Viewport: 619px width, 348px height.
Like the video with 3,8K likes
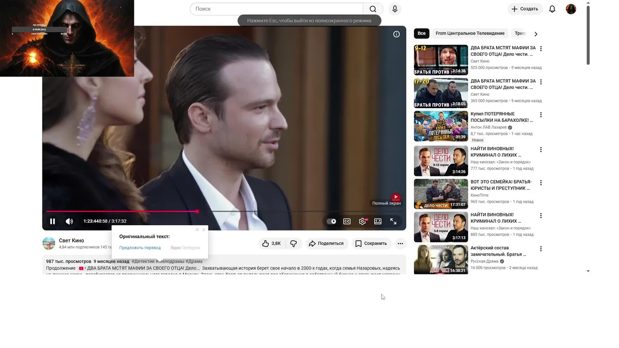(x=271, y=244)
